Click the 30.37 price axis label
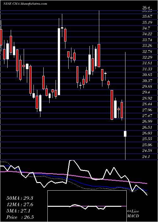The width and height of the screenshot is (158, 222). (x=147, y=81)
